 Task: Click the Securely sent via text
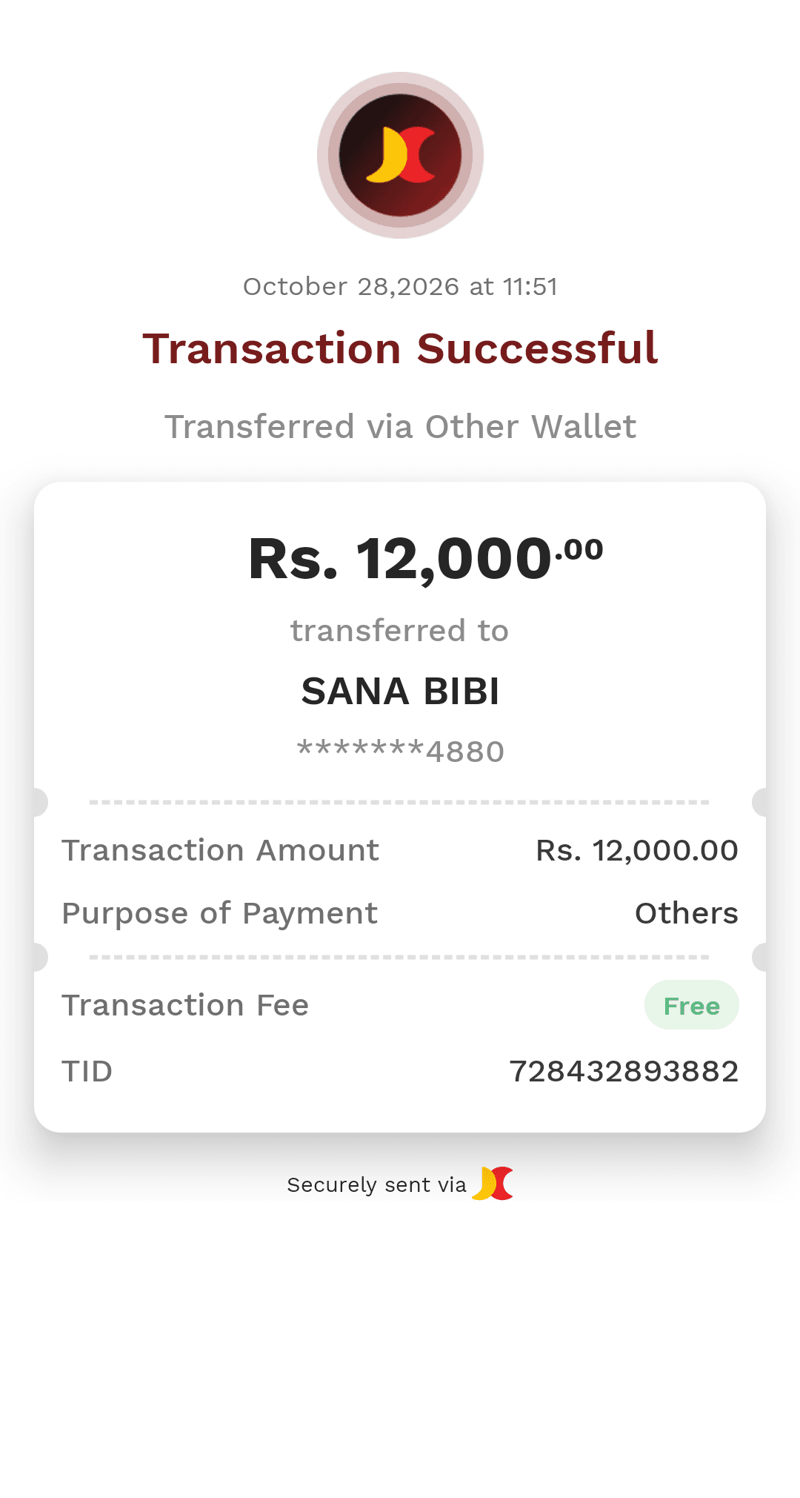coord(376,1184)
